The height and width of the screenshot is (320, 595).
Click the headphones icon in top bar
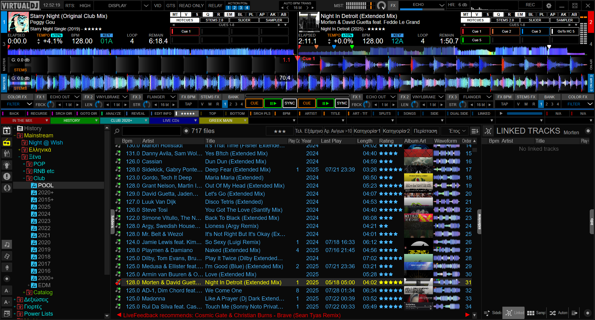pos(381,6)
